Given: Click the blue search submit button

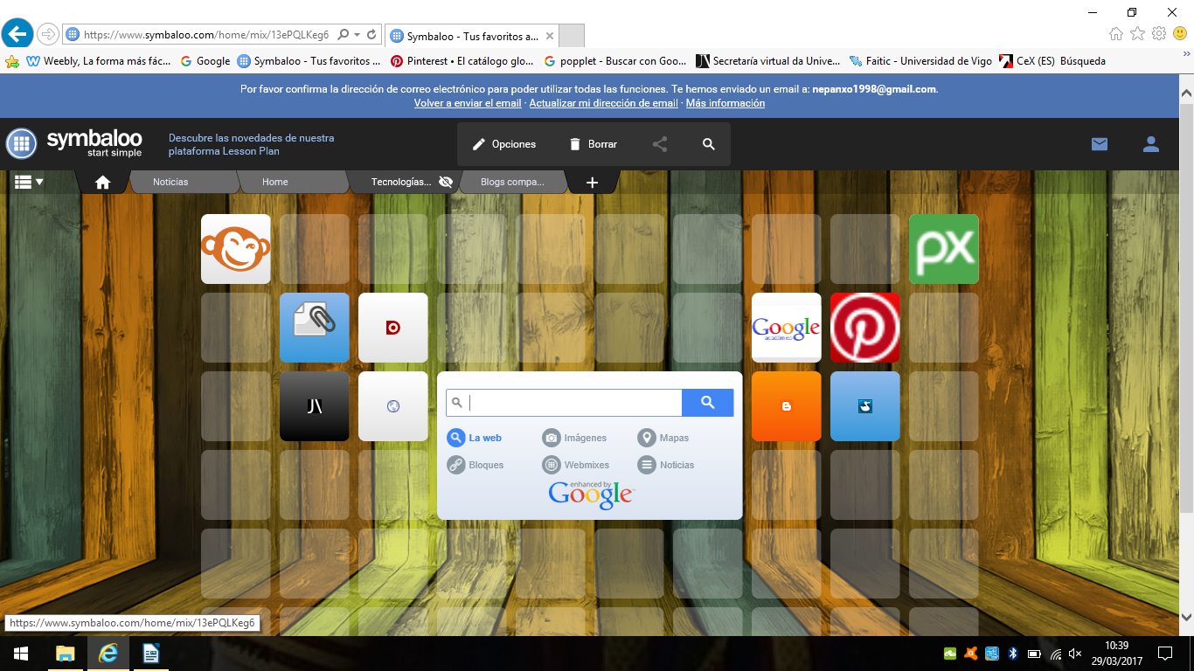Looking at the screenshot, I should click(x=708, y=403).
